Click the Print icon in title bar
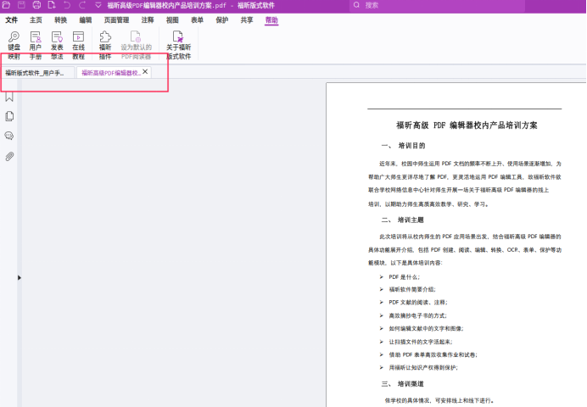Viewport: 587px width, 407px height. tap(36, 5)
